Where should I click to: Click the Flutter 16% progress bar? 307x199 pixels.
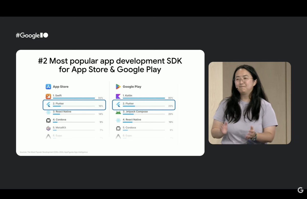[74, 106]
